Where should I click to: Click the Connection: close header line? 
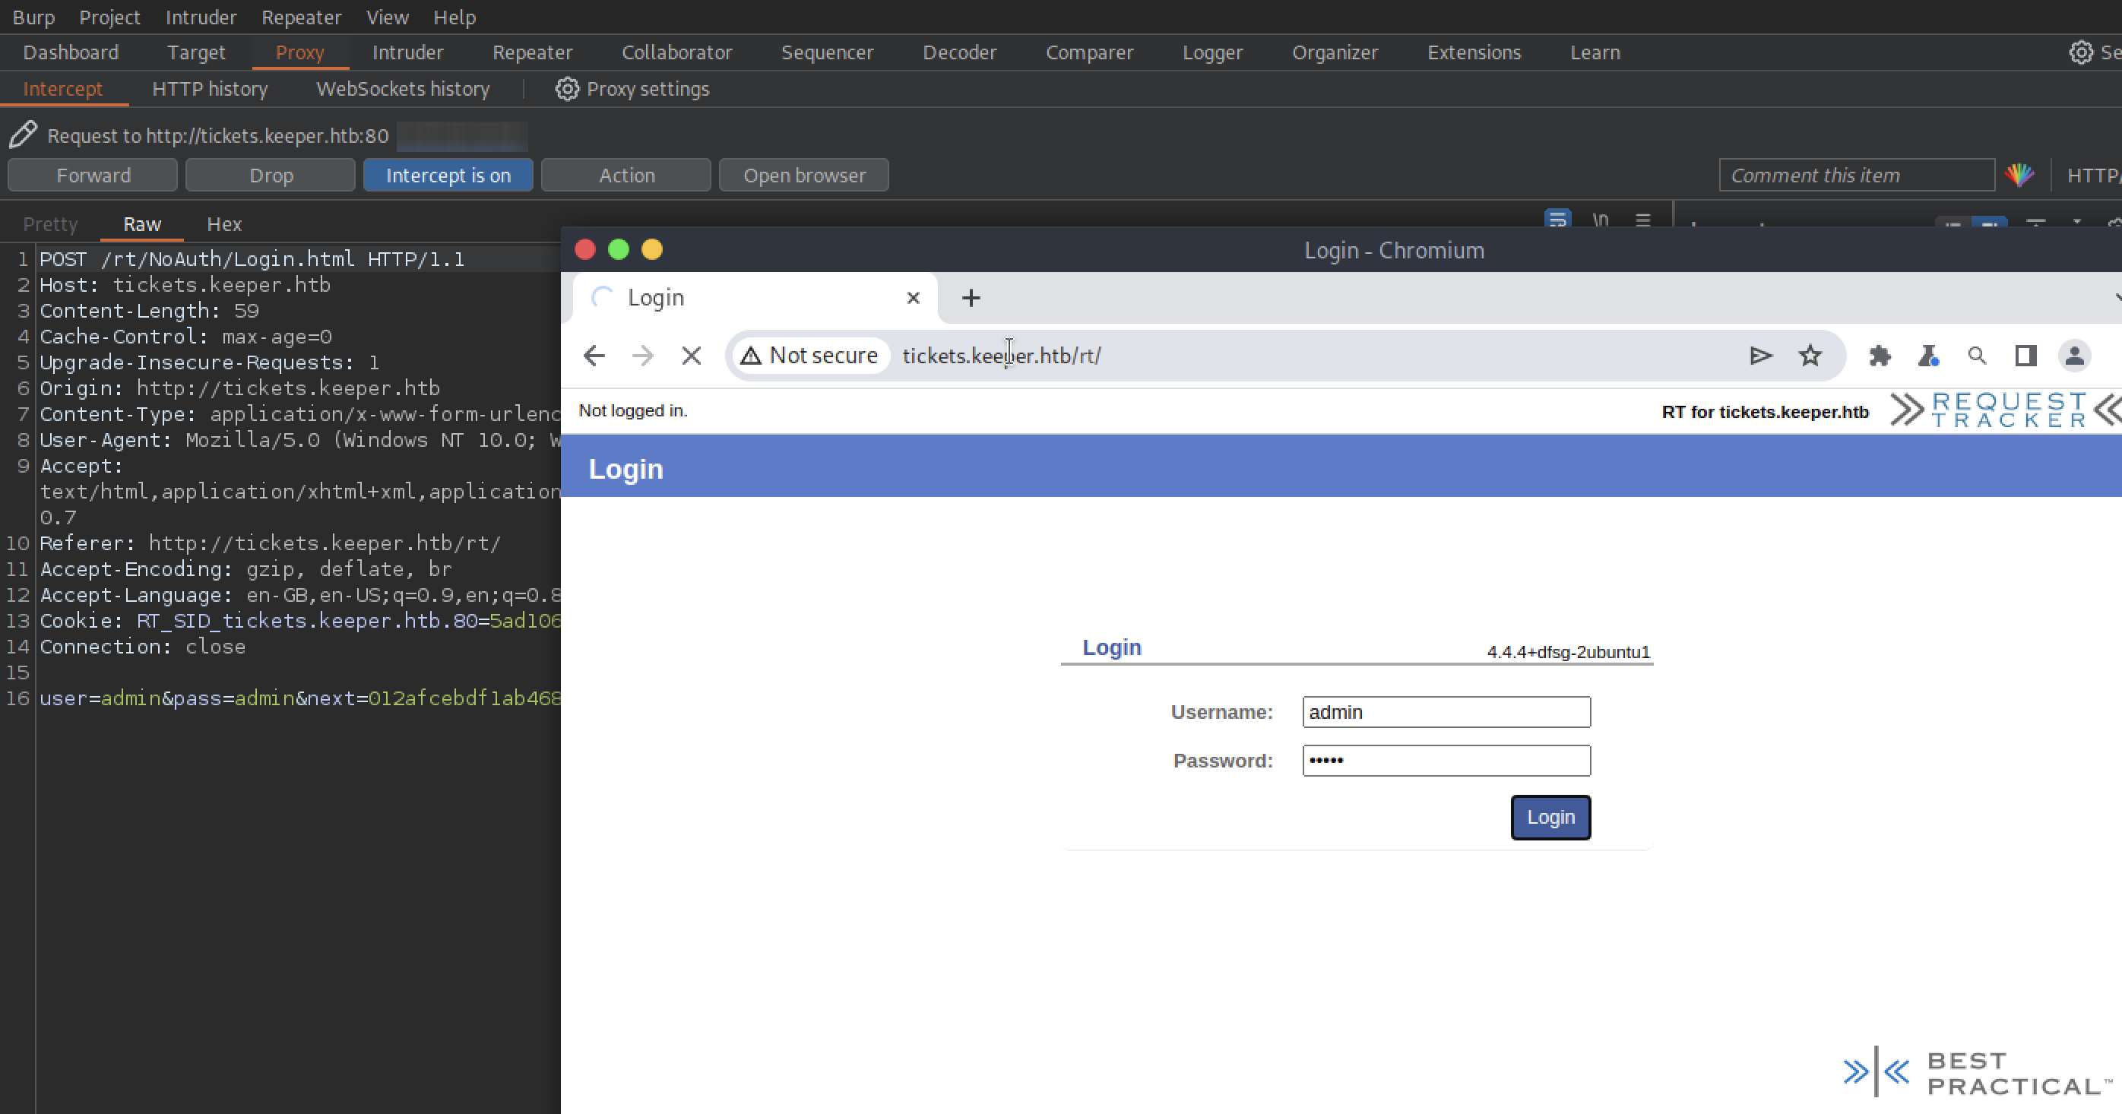coord(143,647)
